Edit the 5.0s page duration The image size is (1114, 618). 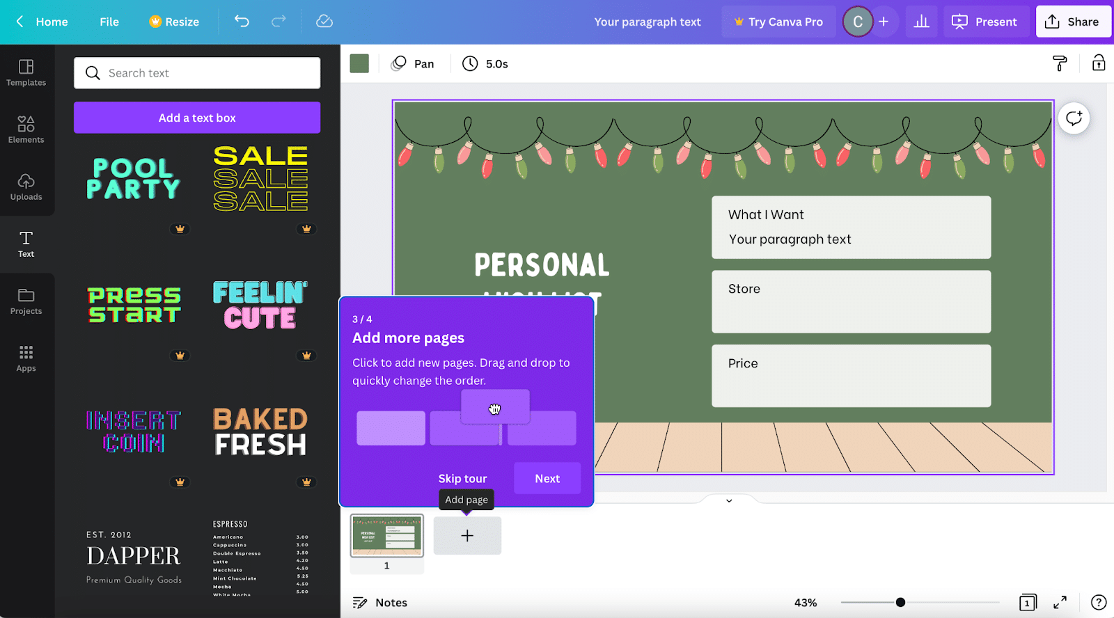click(486, 63)
